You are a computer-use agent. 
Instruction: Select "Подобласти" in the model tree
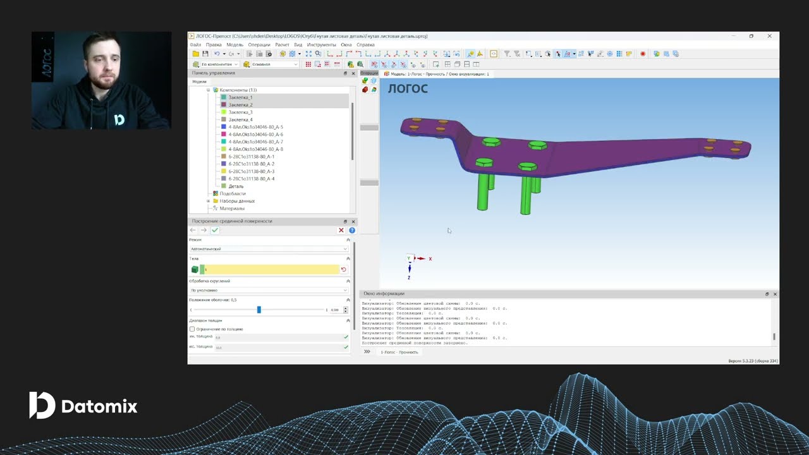(x=233, y=193)
